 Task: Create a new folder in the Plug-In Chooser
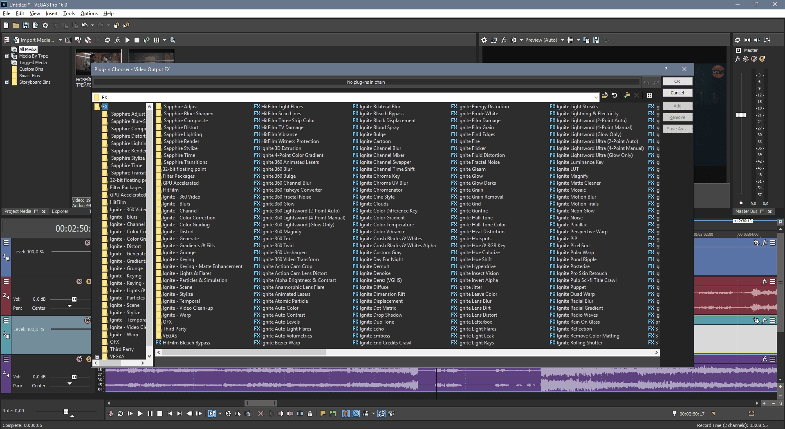click(627, 95)
